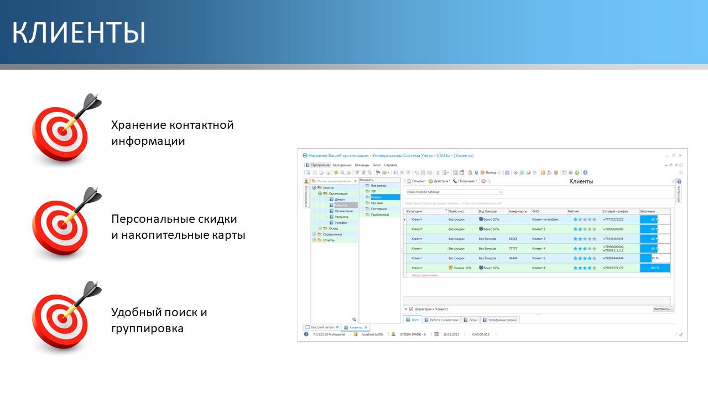The width and height of the screenshot is (708, 398).
Task: Click the color wheel toolbar icon
Action: pyautogui.click(x=528, y=172)
